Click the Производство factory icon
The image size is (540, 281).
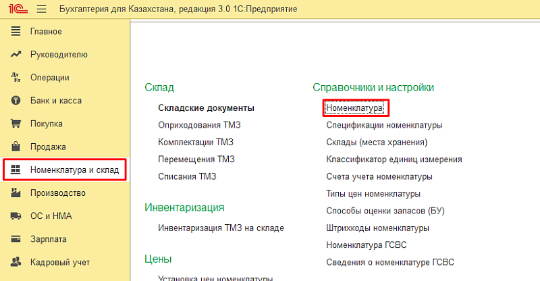tap(16, 193)
